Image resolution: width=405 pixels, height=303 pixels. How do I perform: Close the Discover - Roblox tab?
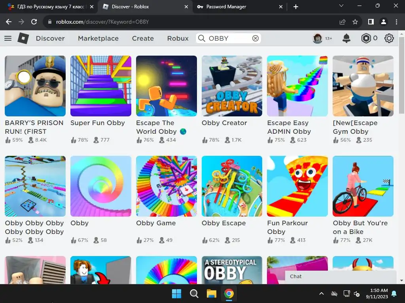pos(186,7)
